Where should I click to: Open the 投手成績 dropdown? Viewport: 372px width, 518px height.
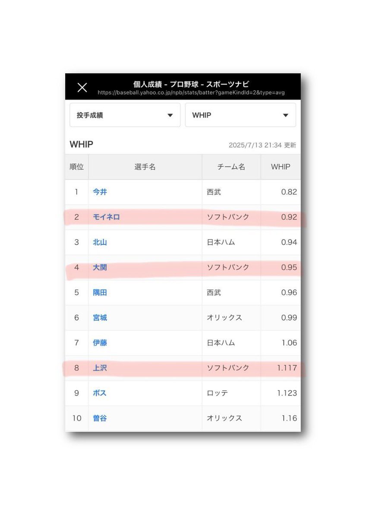125,115
